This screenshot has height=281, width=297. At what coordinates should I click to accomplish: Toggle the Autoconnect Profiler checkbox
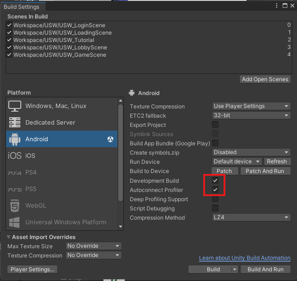coord(215,190)
